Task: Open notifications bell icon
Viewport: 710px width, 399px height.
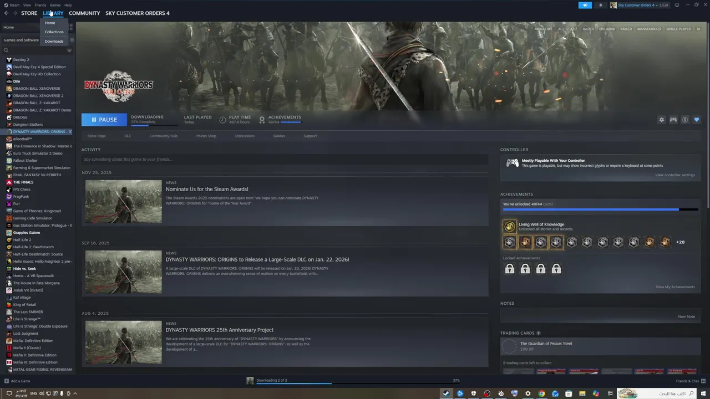Action: 600,5
